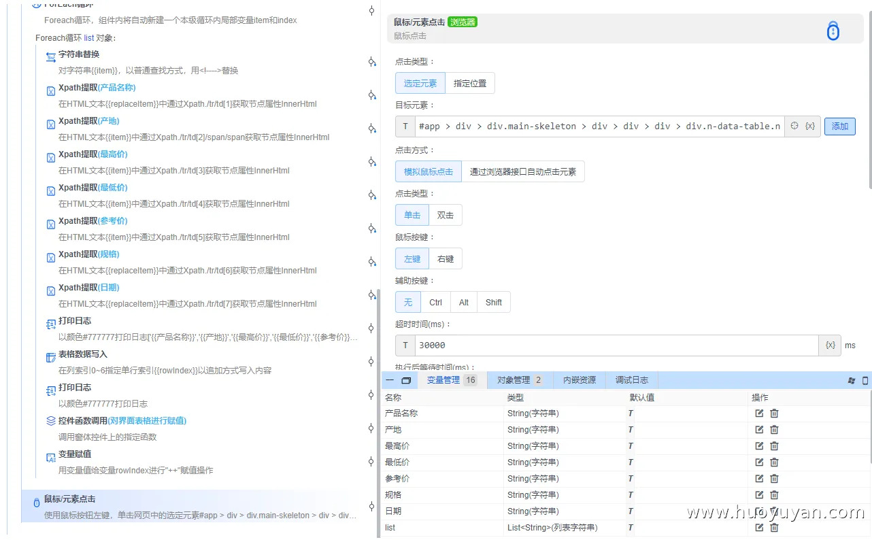The width and height of the screenshot is (872, 540).
Task: Click the Xpath提取(产品名称) step icon
Action: 51,91
